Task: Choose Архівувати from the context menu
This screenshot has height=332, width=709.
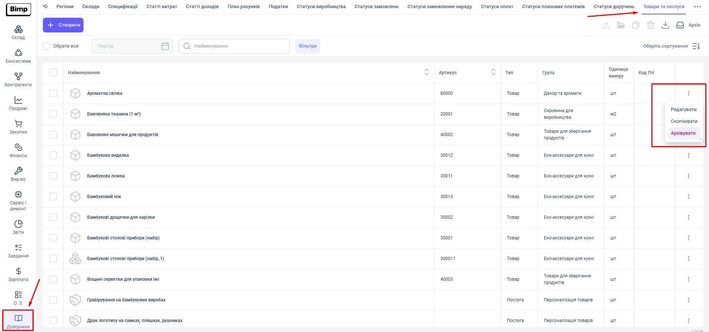Action: [x=683, y=133]
